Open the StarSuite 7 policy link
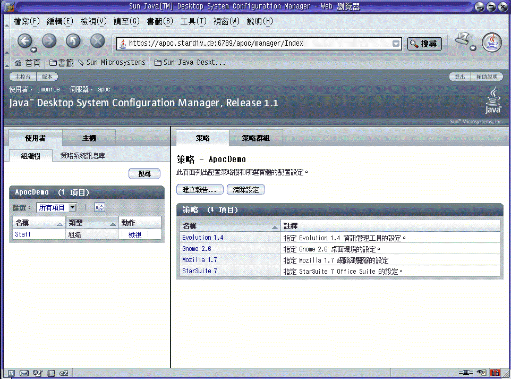The image size is (511, 379). click(x=199, y=271)
